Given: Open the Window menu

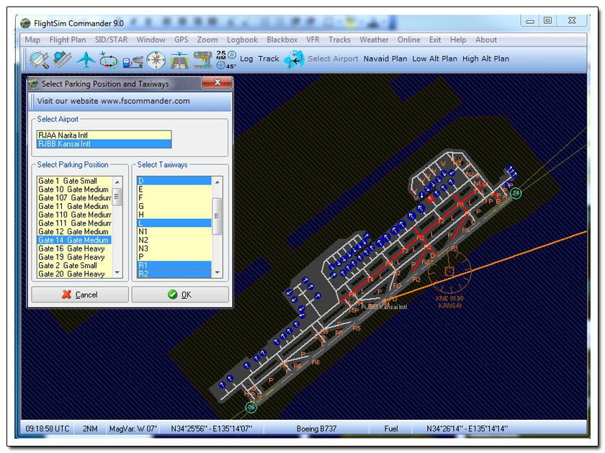Looking at the screenshot, I should [x=151, y=40].
